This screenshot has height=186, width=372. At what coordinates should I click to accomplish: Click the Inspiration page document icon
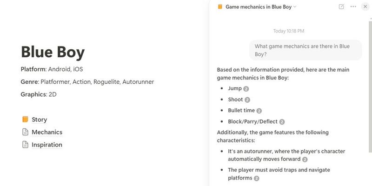25,145
